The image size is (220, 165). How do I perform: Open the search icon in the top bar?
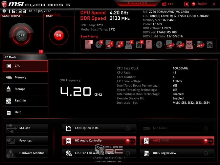[186, 4]
